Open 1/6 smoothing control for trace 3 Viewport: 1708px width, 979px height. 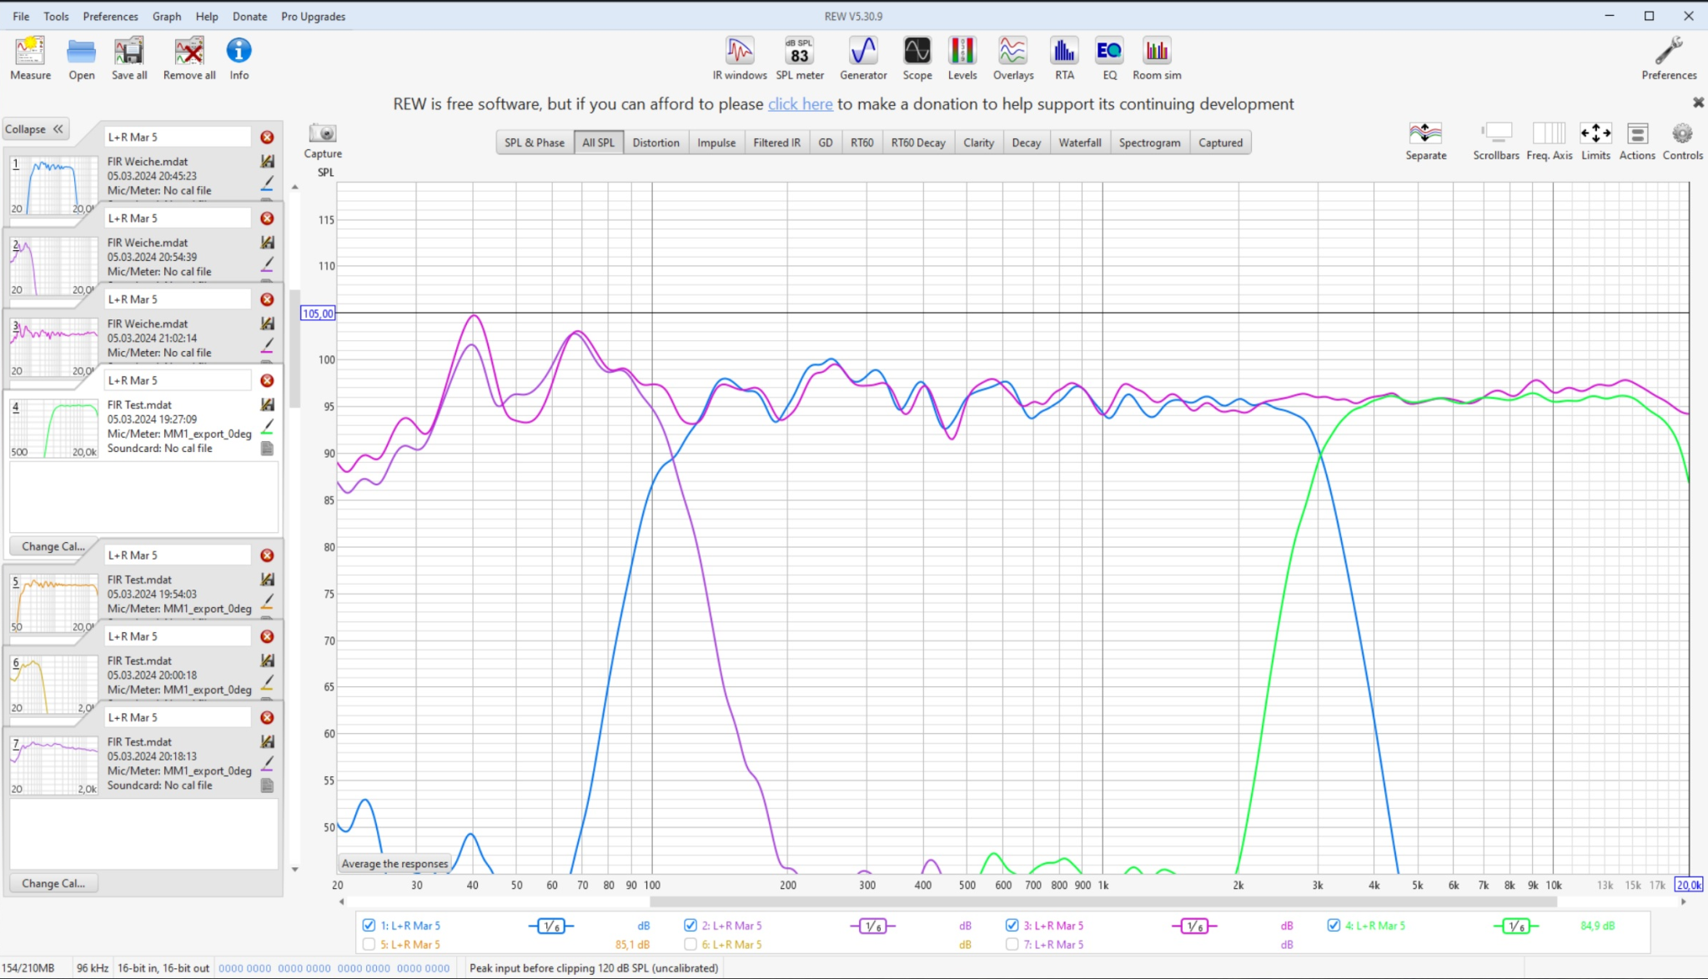pos(1194,926)
